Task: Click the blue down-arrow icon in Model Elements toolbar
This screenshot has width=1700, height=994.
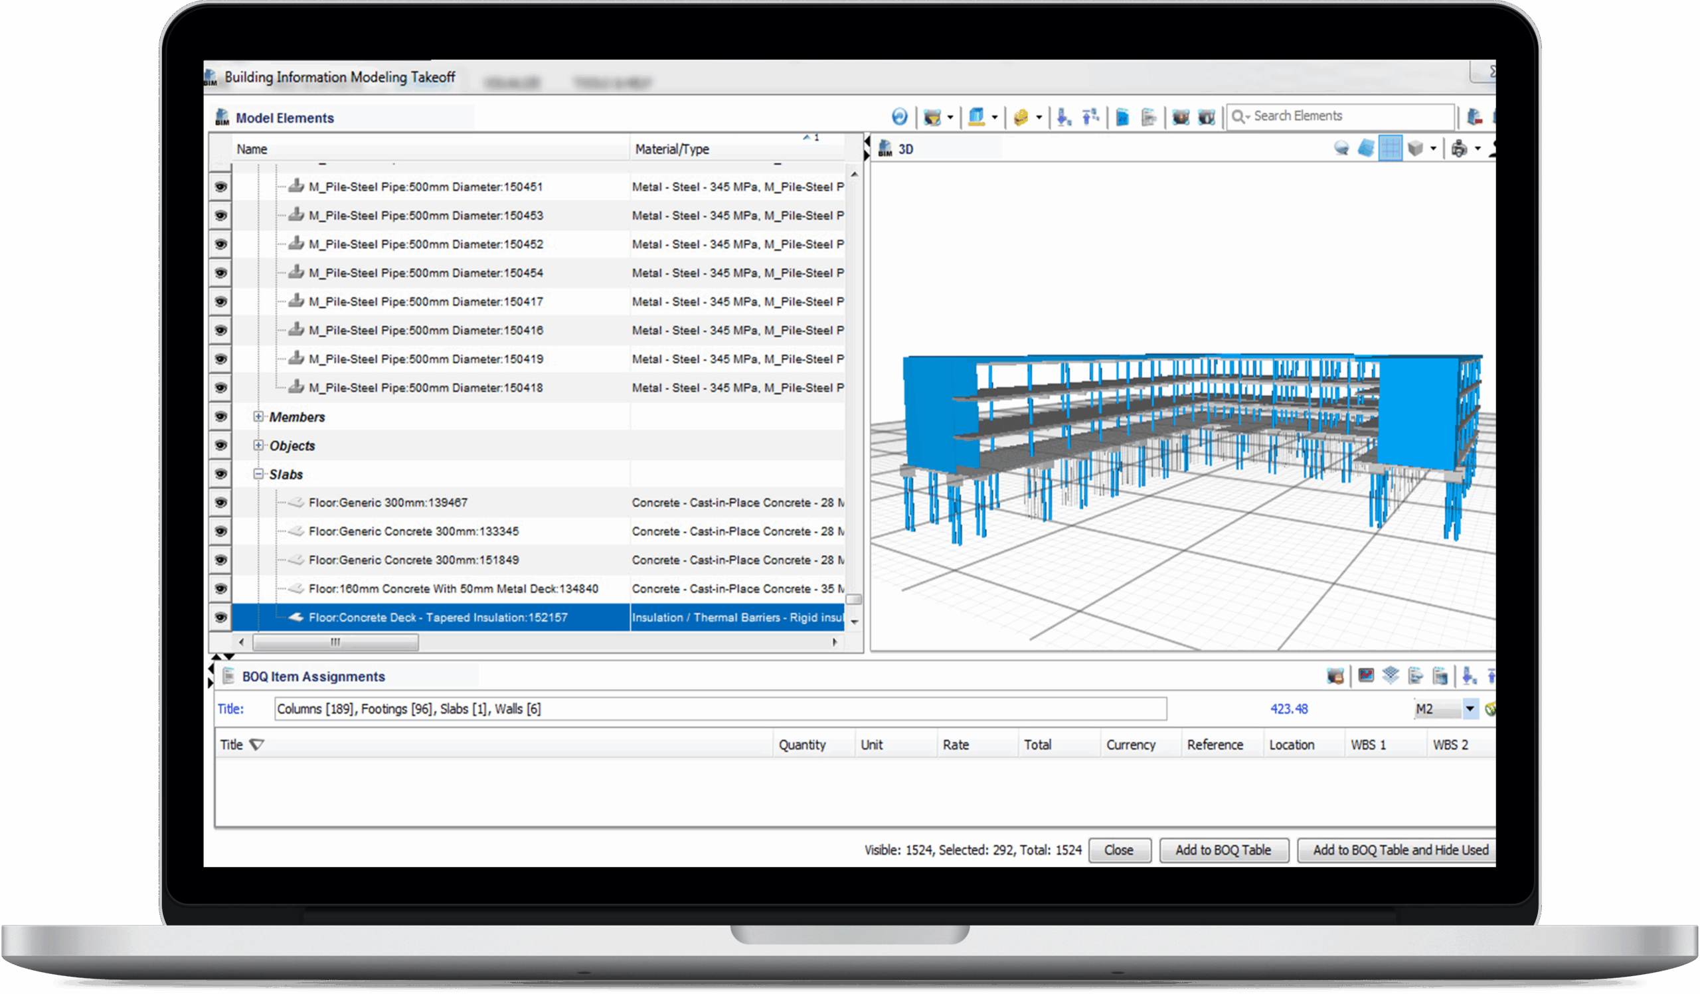Action: (1064, 118)
